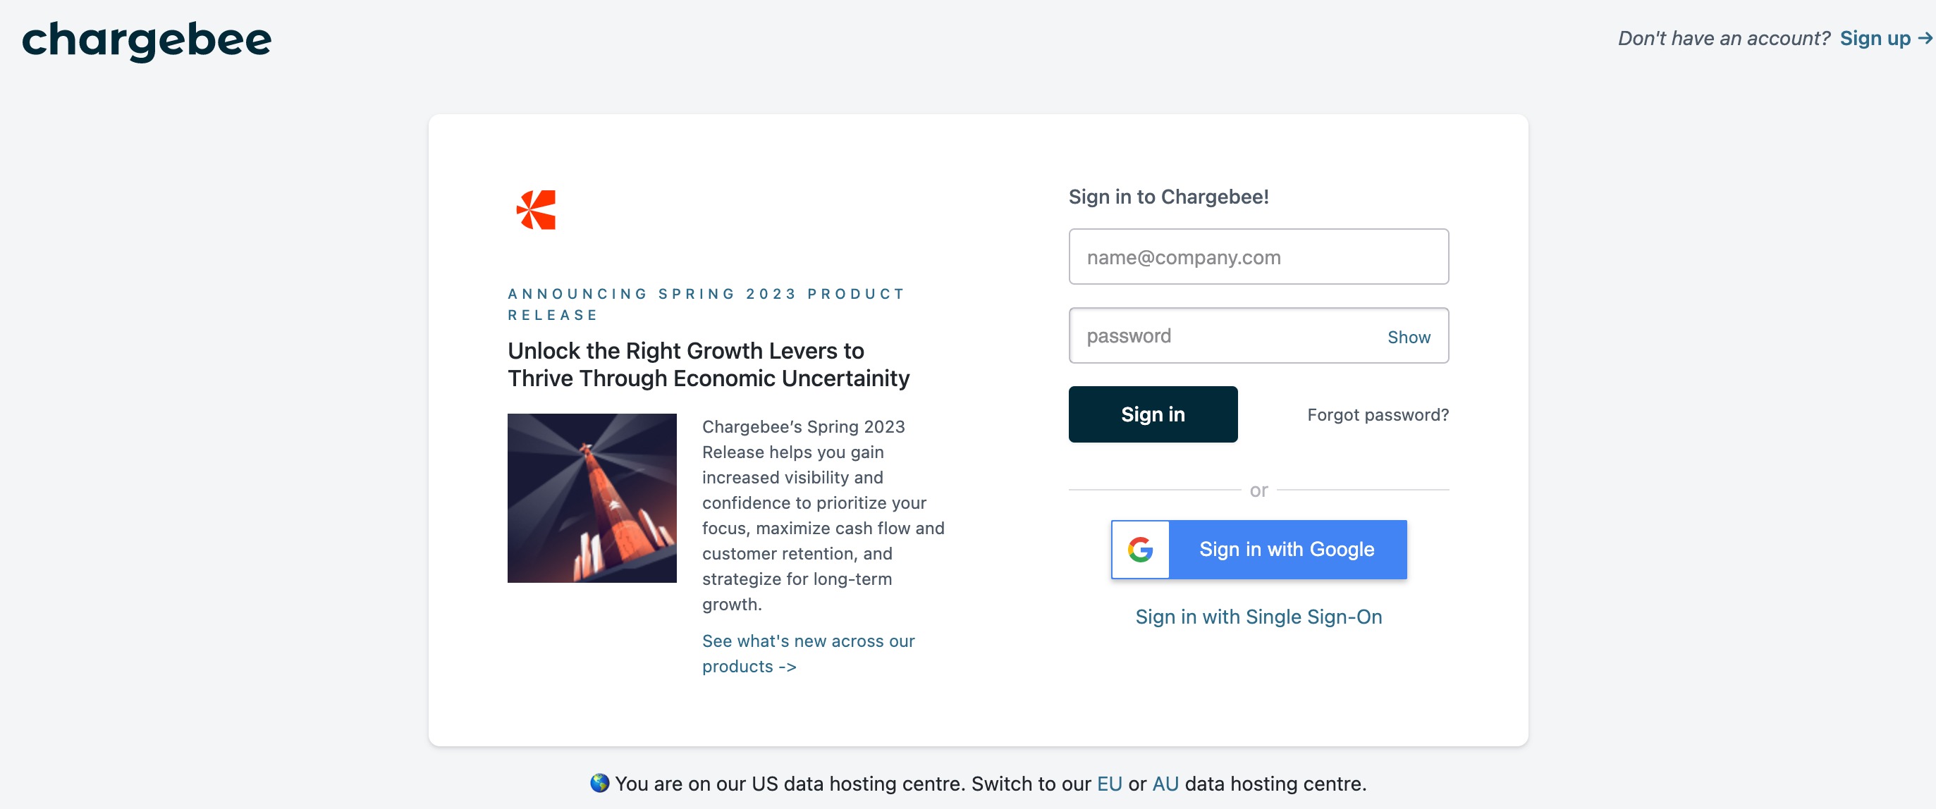Viewport: 1936px width, 809px height.
Task: Click the orange asterisk logo icon
Action: (536, 209)
